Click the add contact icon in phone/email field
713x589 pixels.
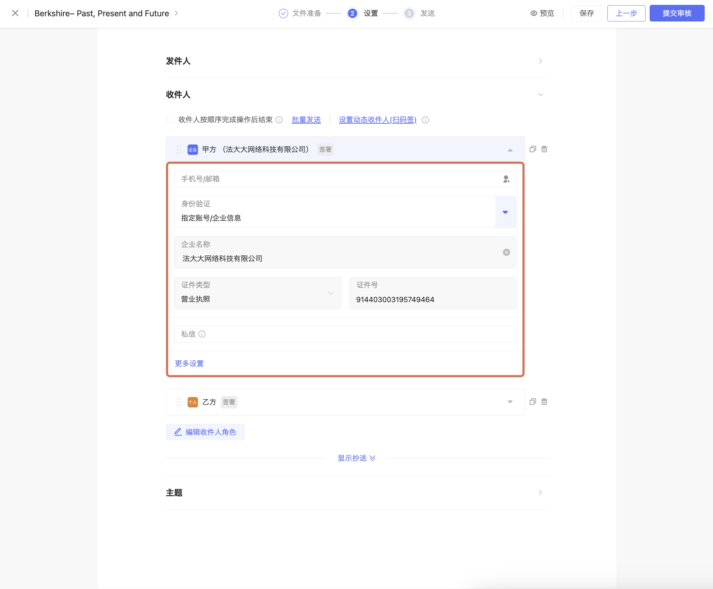pos(506,179)
